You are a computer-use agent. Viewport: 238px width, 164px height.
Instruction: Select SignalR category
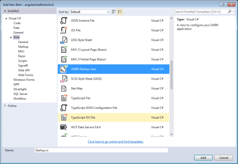point(23,66)
